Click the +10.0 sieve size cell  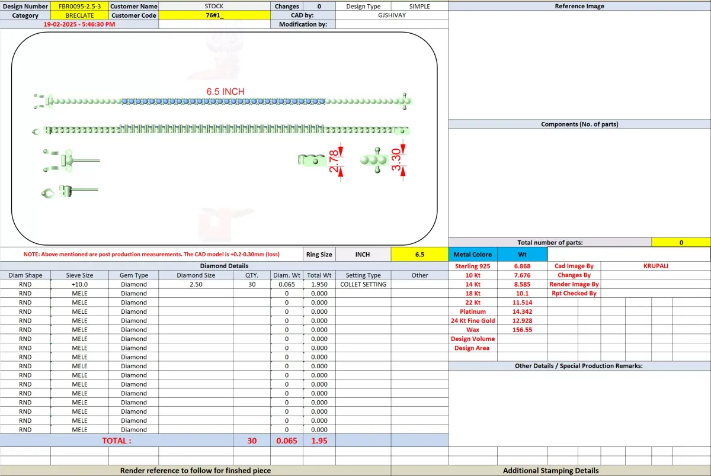click(79, 284)
